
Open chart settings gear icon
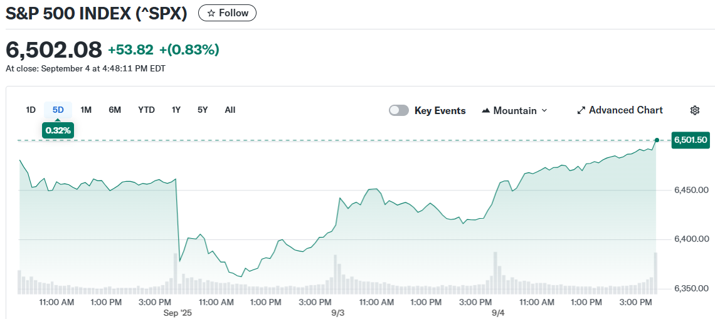coord(694,110)
